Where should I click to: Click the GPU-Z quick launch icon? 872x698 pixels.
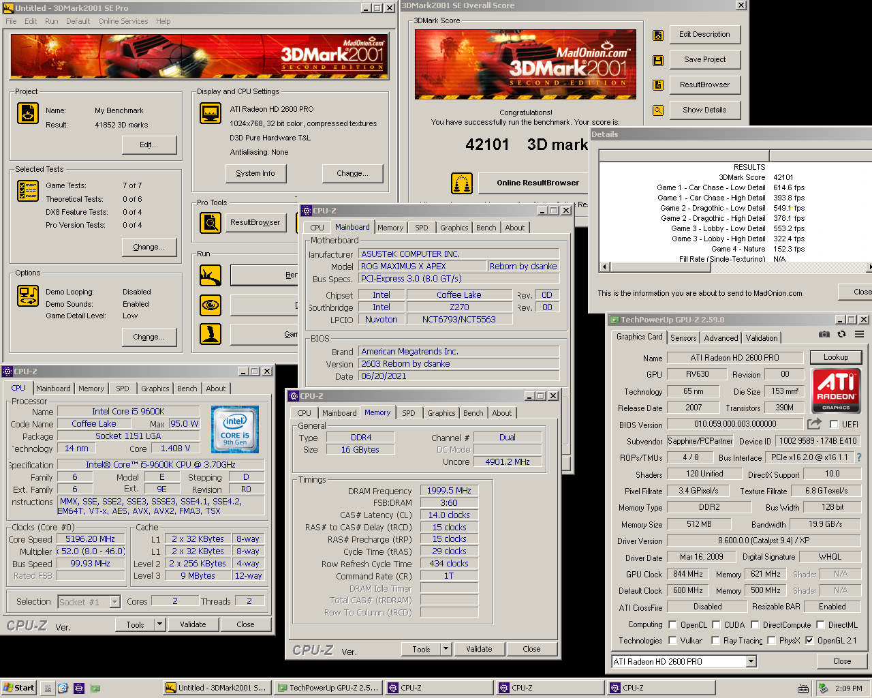95,688
